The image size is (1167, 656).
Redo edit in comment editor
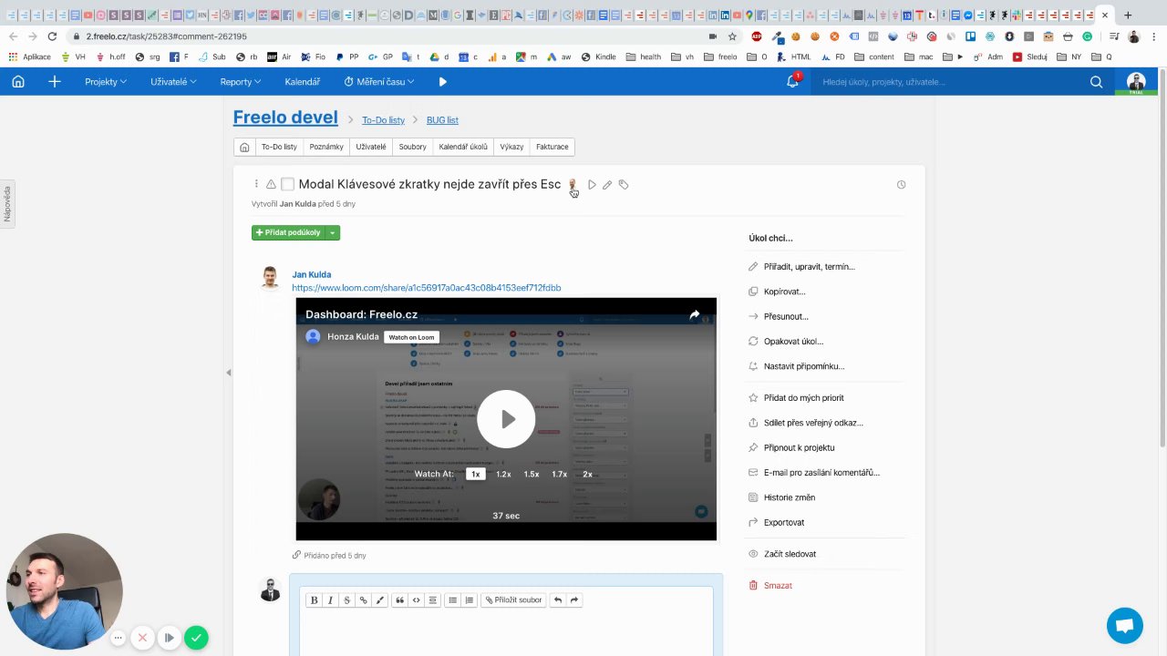[573, 600]
